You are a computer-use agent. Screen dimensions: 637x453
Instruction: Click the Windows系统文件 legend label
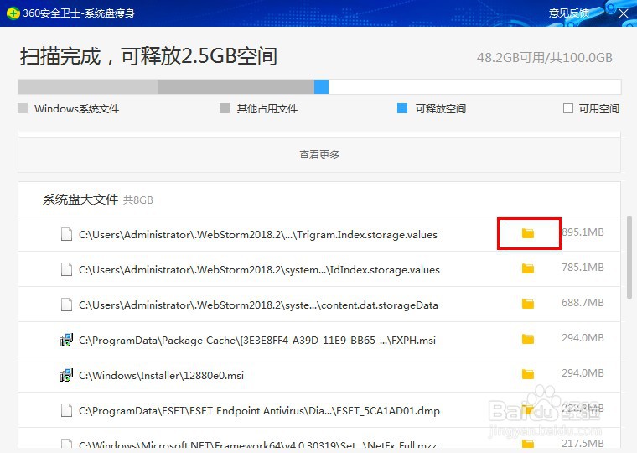click(x=77, y=108)
